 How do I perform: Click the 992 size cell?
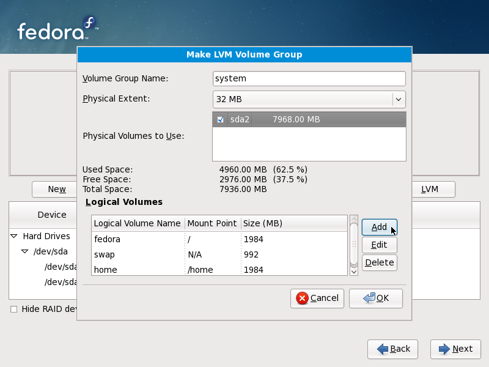click(251, 254)
